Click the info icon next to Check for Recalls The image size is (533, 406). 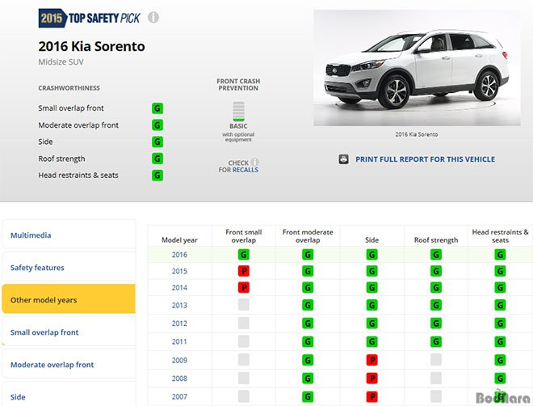254,162
